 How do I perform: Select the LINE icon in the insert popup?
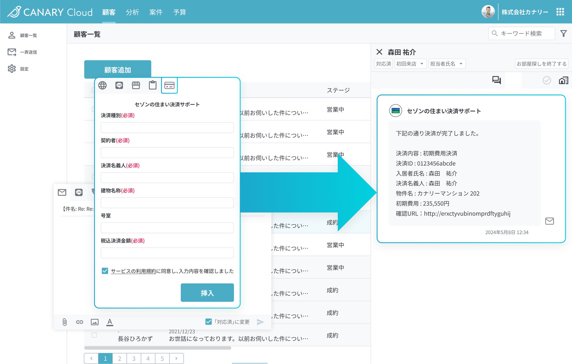119,85
